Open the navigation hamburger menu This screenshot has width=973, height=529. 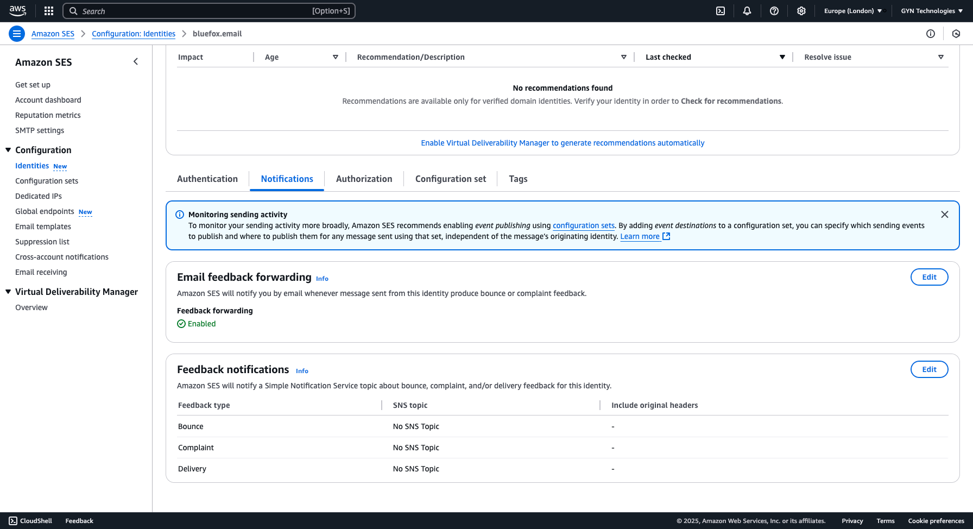[16, 33]
